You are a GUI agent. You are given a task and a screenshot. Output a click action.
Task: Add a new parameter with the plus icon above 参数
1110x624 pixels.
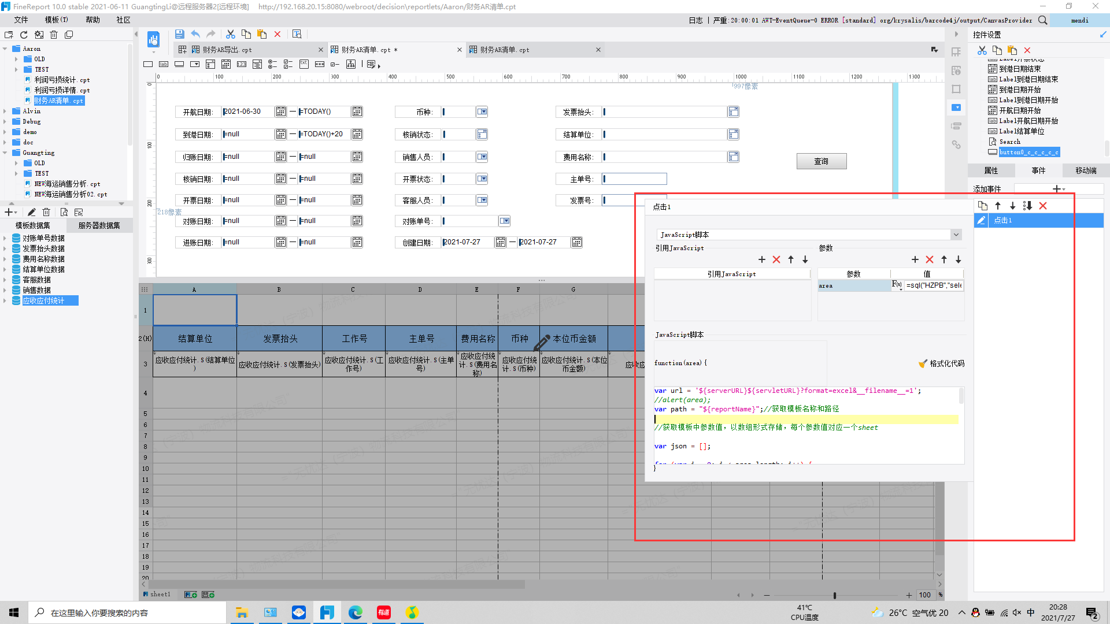pos(915,259)
